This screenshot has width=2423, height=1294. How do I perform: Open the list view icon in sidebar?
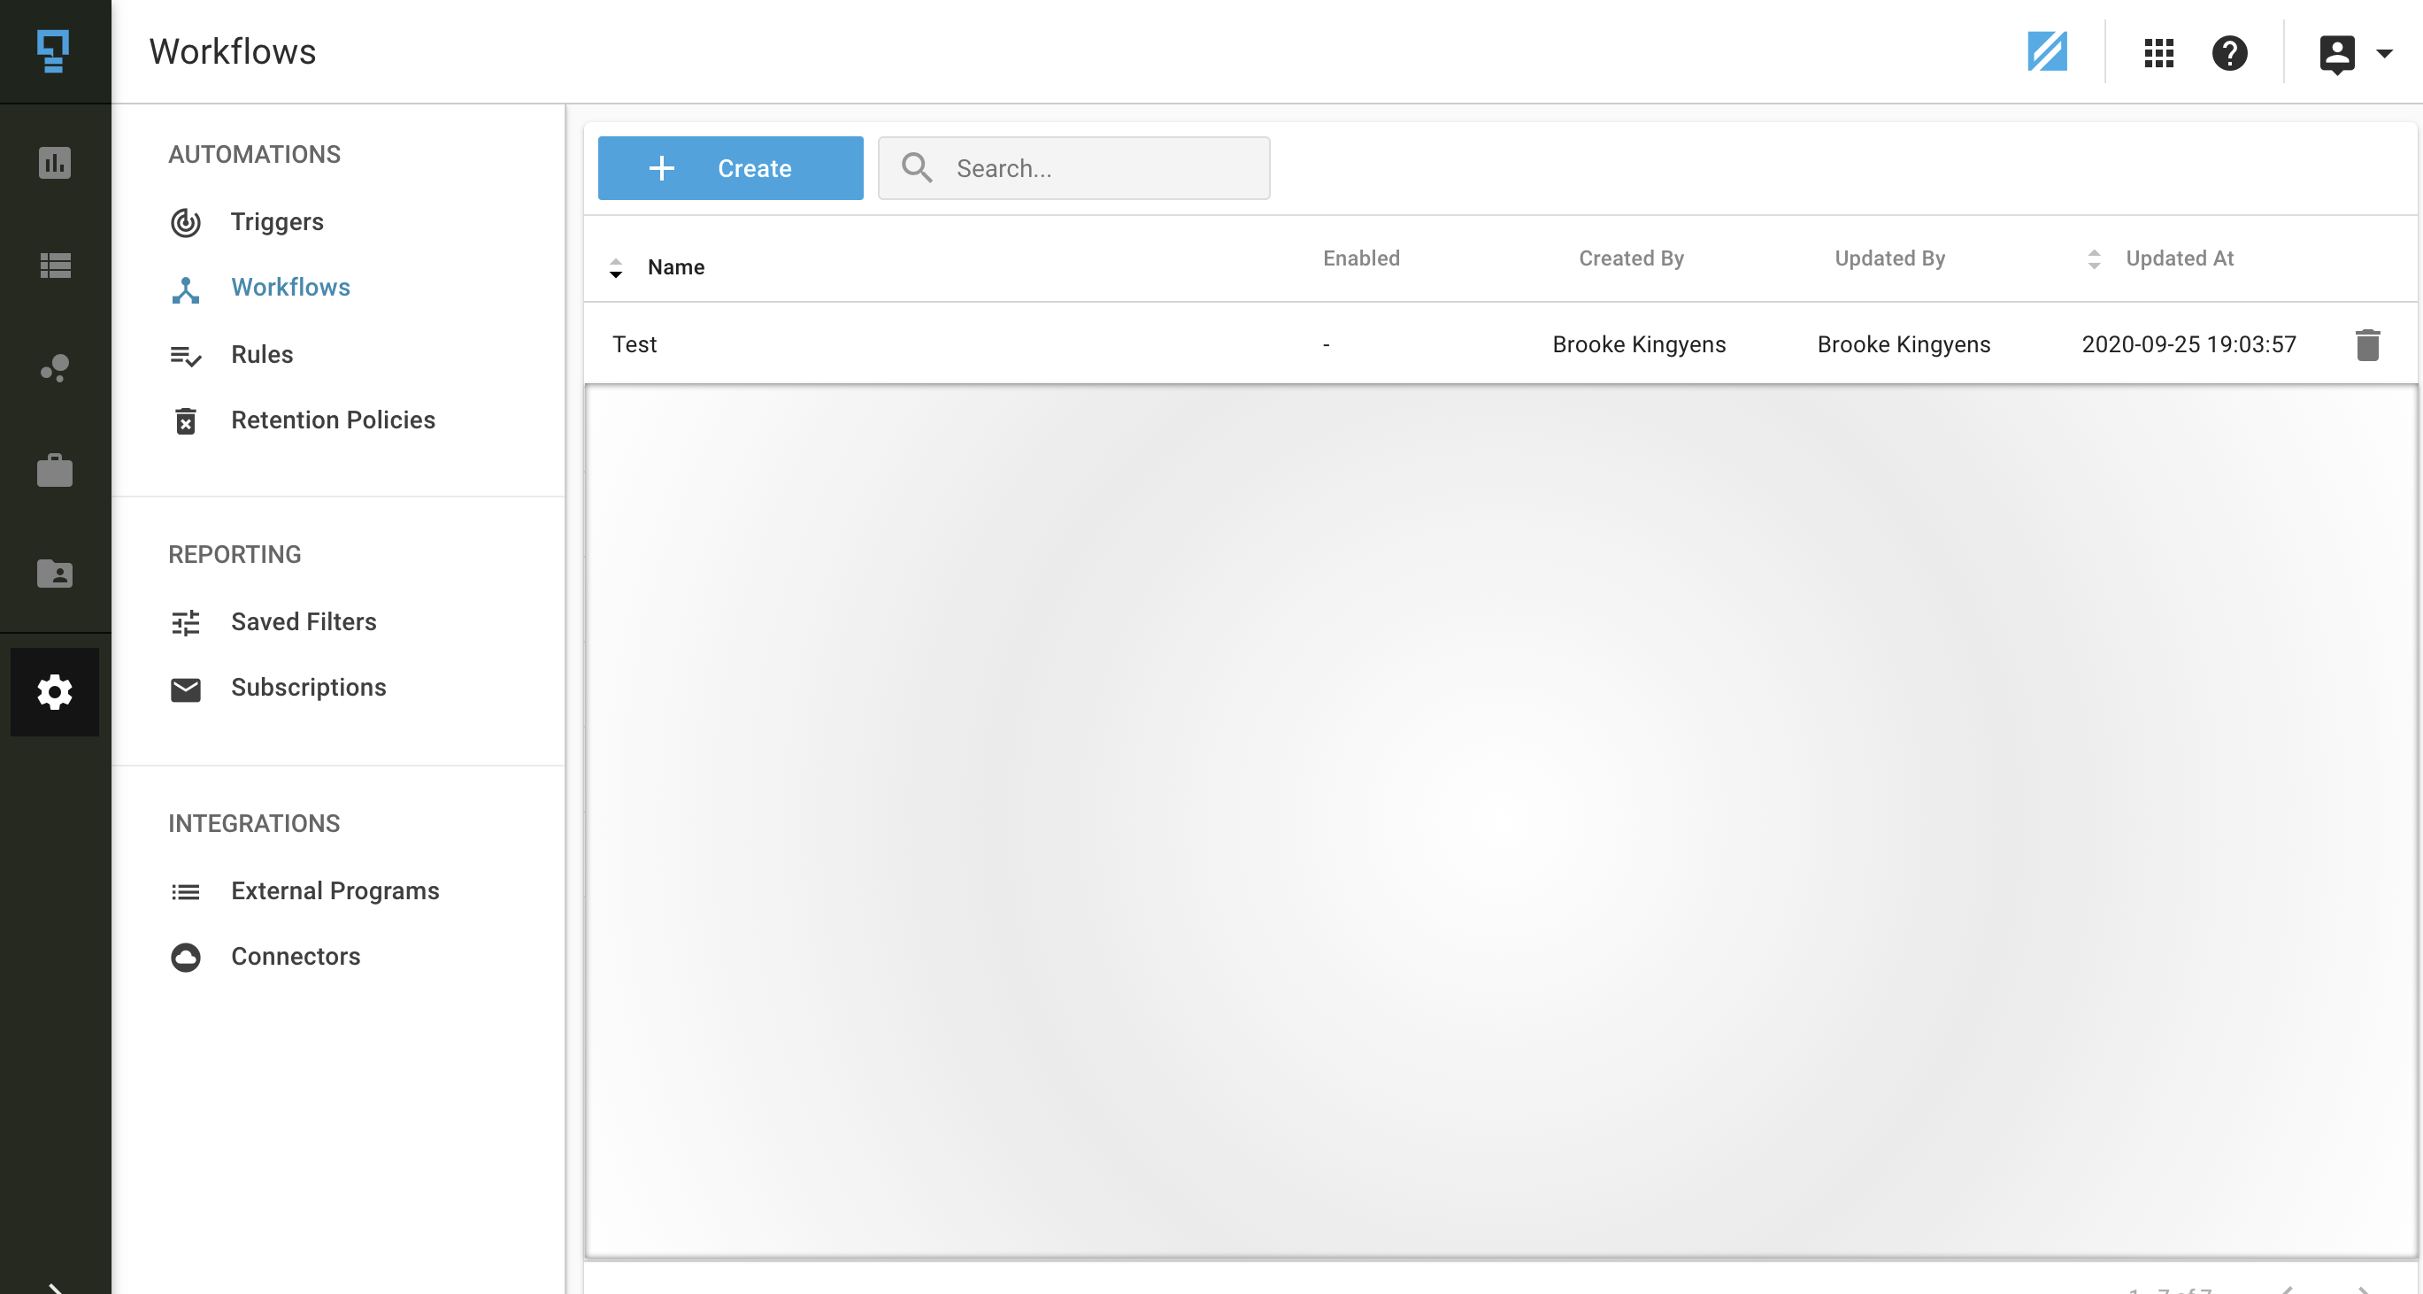pos(55,266)
